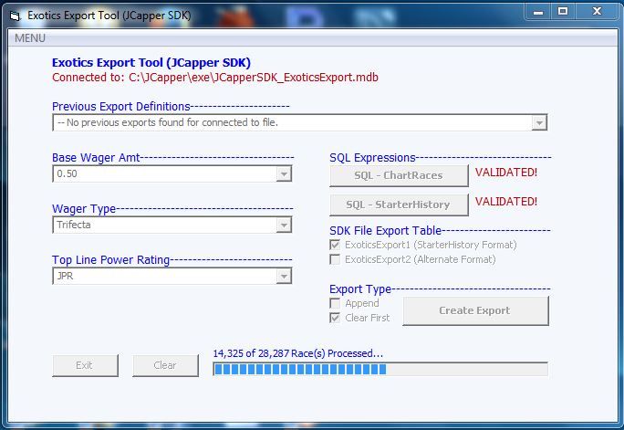Click the Exotics Export Tool (JCapper SDK) heading
This screenshot has width=624, height=430.
[151, 63]
